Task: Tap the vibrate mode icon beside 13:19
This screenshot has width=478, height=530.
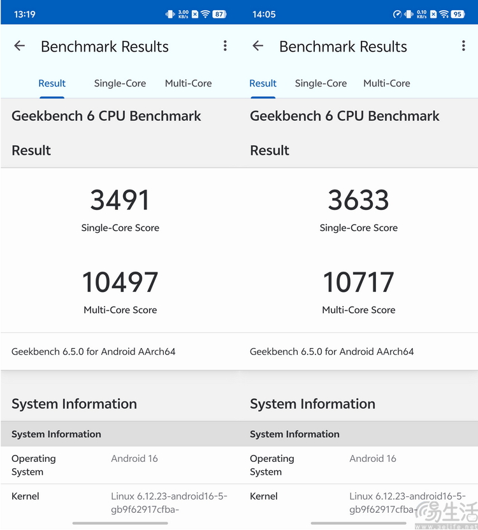Action: [170, 14]
